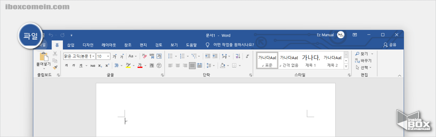Apply the 간격 없음 style
This screenshot has width=436, height=137.
[289, 60]
